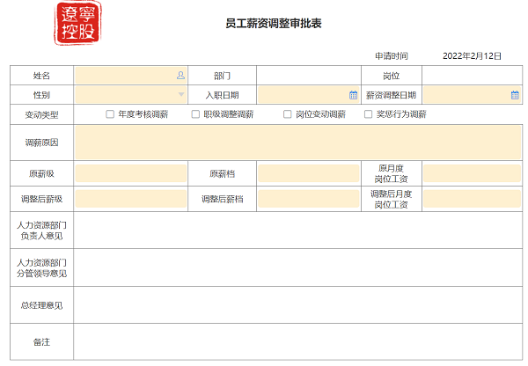Viewport: 528px width, 366px height.
Task: Click the 备注 content area
Action: click(x=298, y=341)
